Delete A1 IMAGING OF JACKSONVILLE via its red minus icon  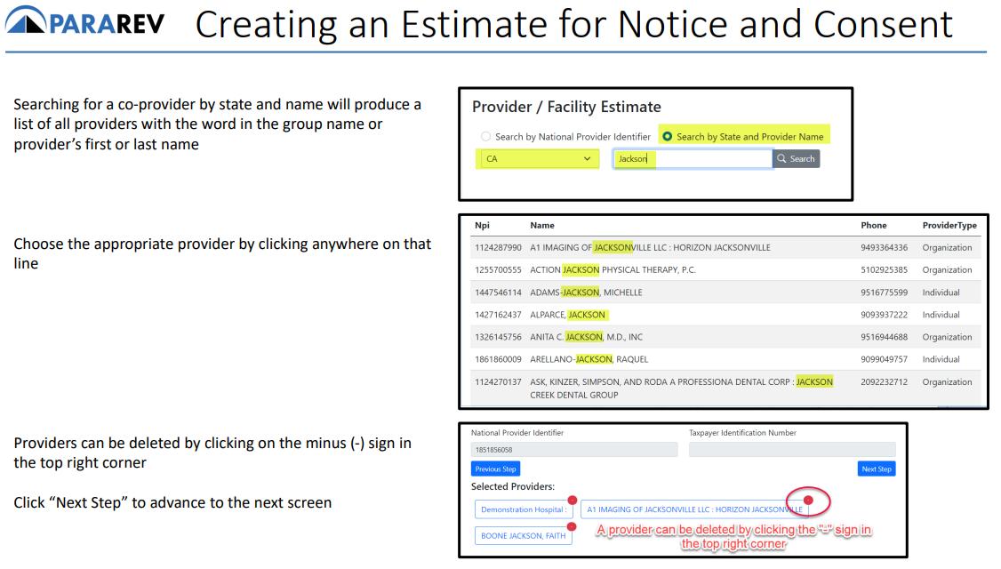(808, 500)
